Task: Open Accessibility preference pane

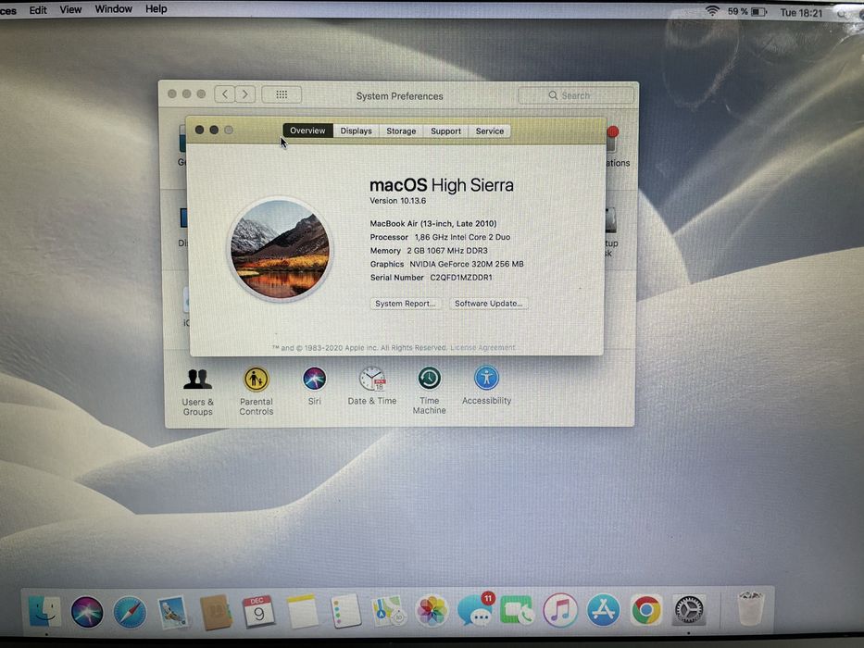Action: coord(486,386)
